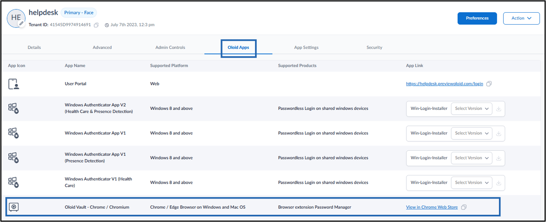
Task: Click the Web platform cell for User Portal
Action: click(155, 84)
